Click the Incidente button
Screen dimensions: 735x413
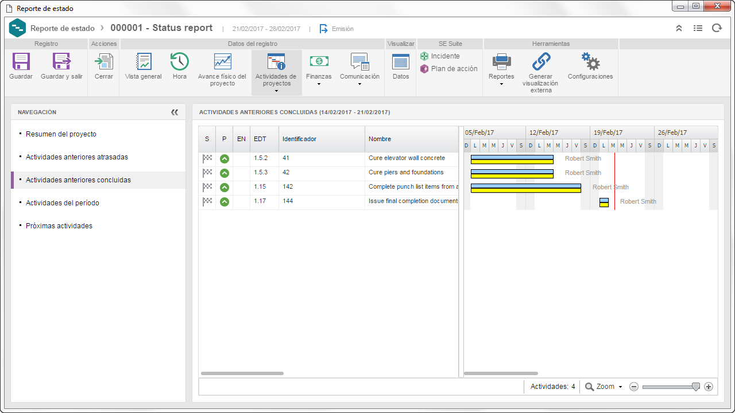pos(440,56)
